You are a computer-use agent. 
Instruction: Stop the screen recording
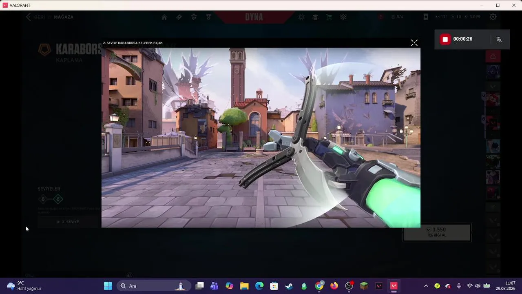445,39
